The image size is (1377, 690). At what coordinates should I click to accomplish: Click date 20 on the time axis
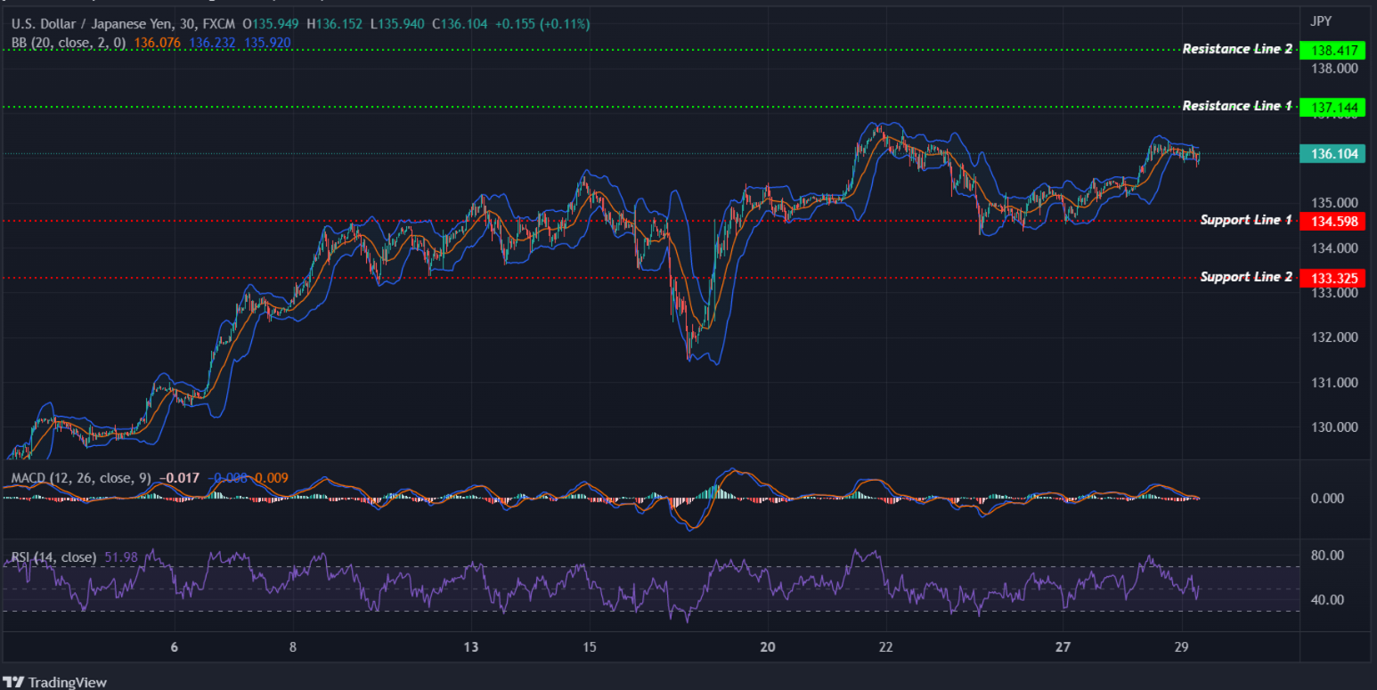768,647
